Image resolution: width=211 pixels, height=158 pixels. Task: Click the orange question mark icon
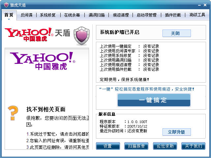pyautogui.click(x=13, y=113)
